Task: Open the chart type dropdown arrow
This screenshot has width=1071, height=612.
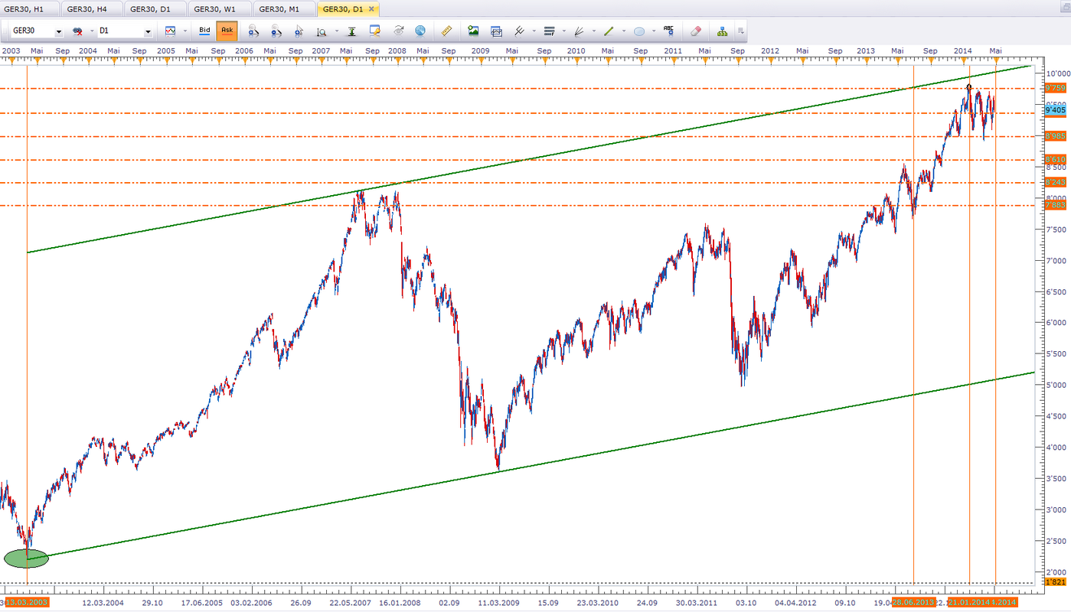Action: 184,31
